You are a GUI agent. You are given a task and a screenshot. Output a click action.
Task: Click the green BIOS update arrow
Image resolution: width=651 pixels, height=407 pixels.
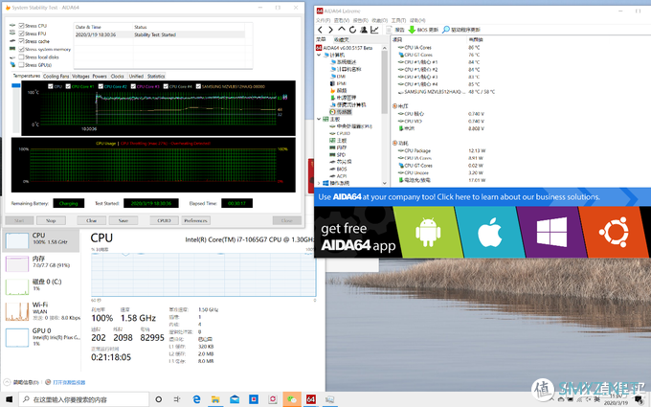pyautogui.click(x=412, y=30)
